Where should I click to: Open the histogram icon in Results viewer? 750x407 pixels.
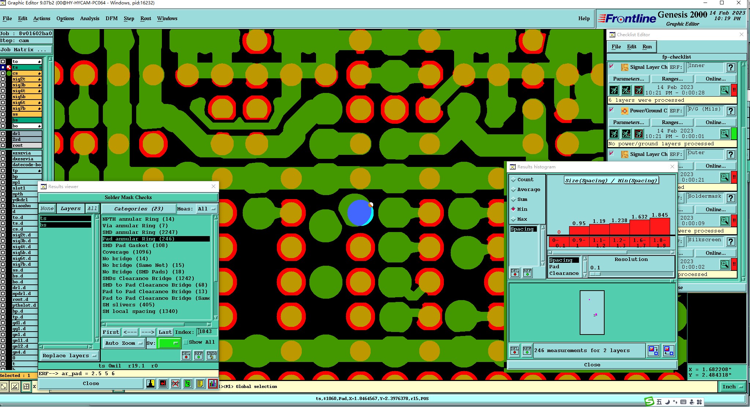[212, 384]
